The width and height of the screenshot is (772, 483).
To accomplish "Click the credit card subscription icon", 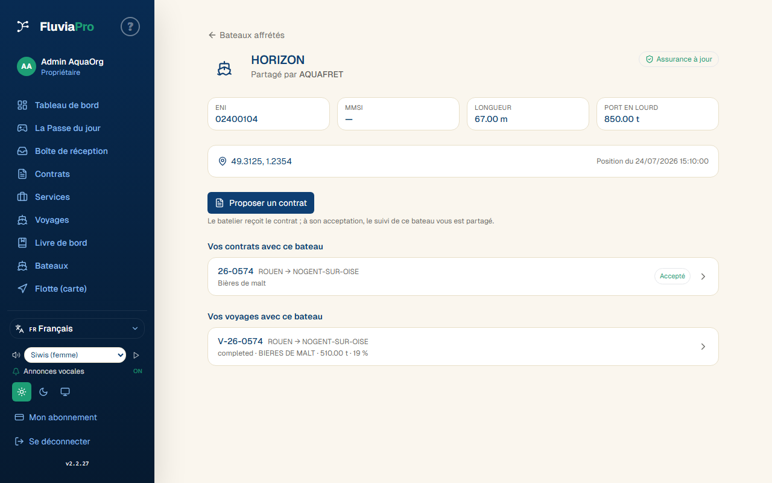I will [x=19, y=417].
